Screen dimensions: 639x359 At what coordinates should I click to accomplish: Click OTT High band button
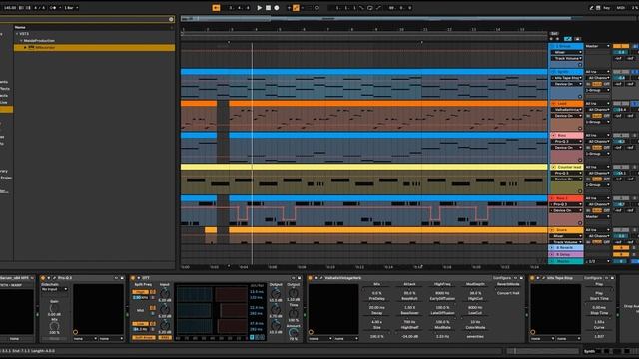140,292
